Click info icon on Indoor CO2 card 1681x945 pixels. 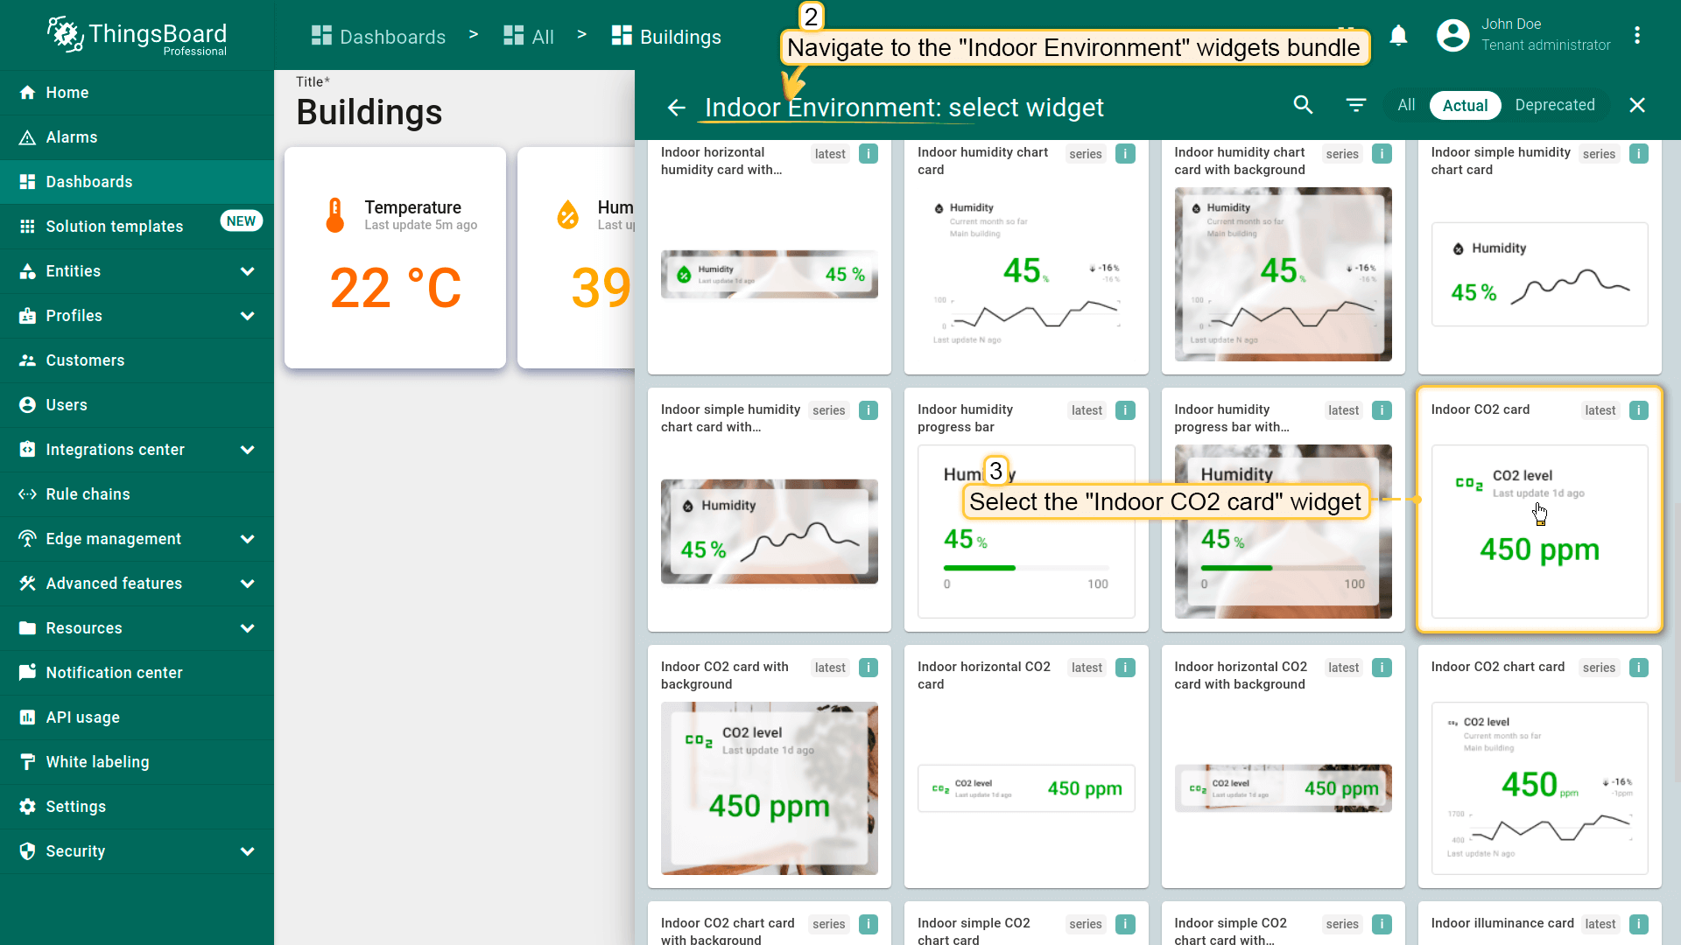pos(1638,410)
